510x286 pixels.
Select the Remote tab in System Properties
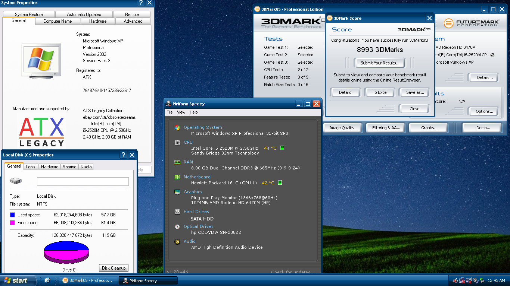click(132, 15)
